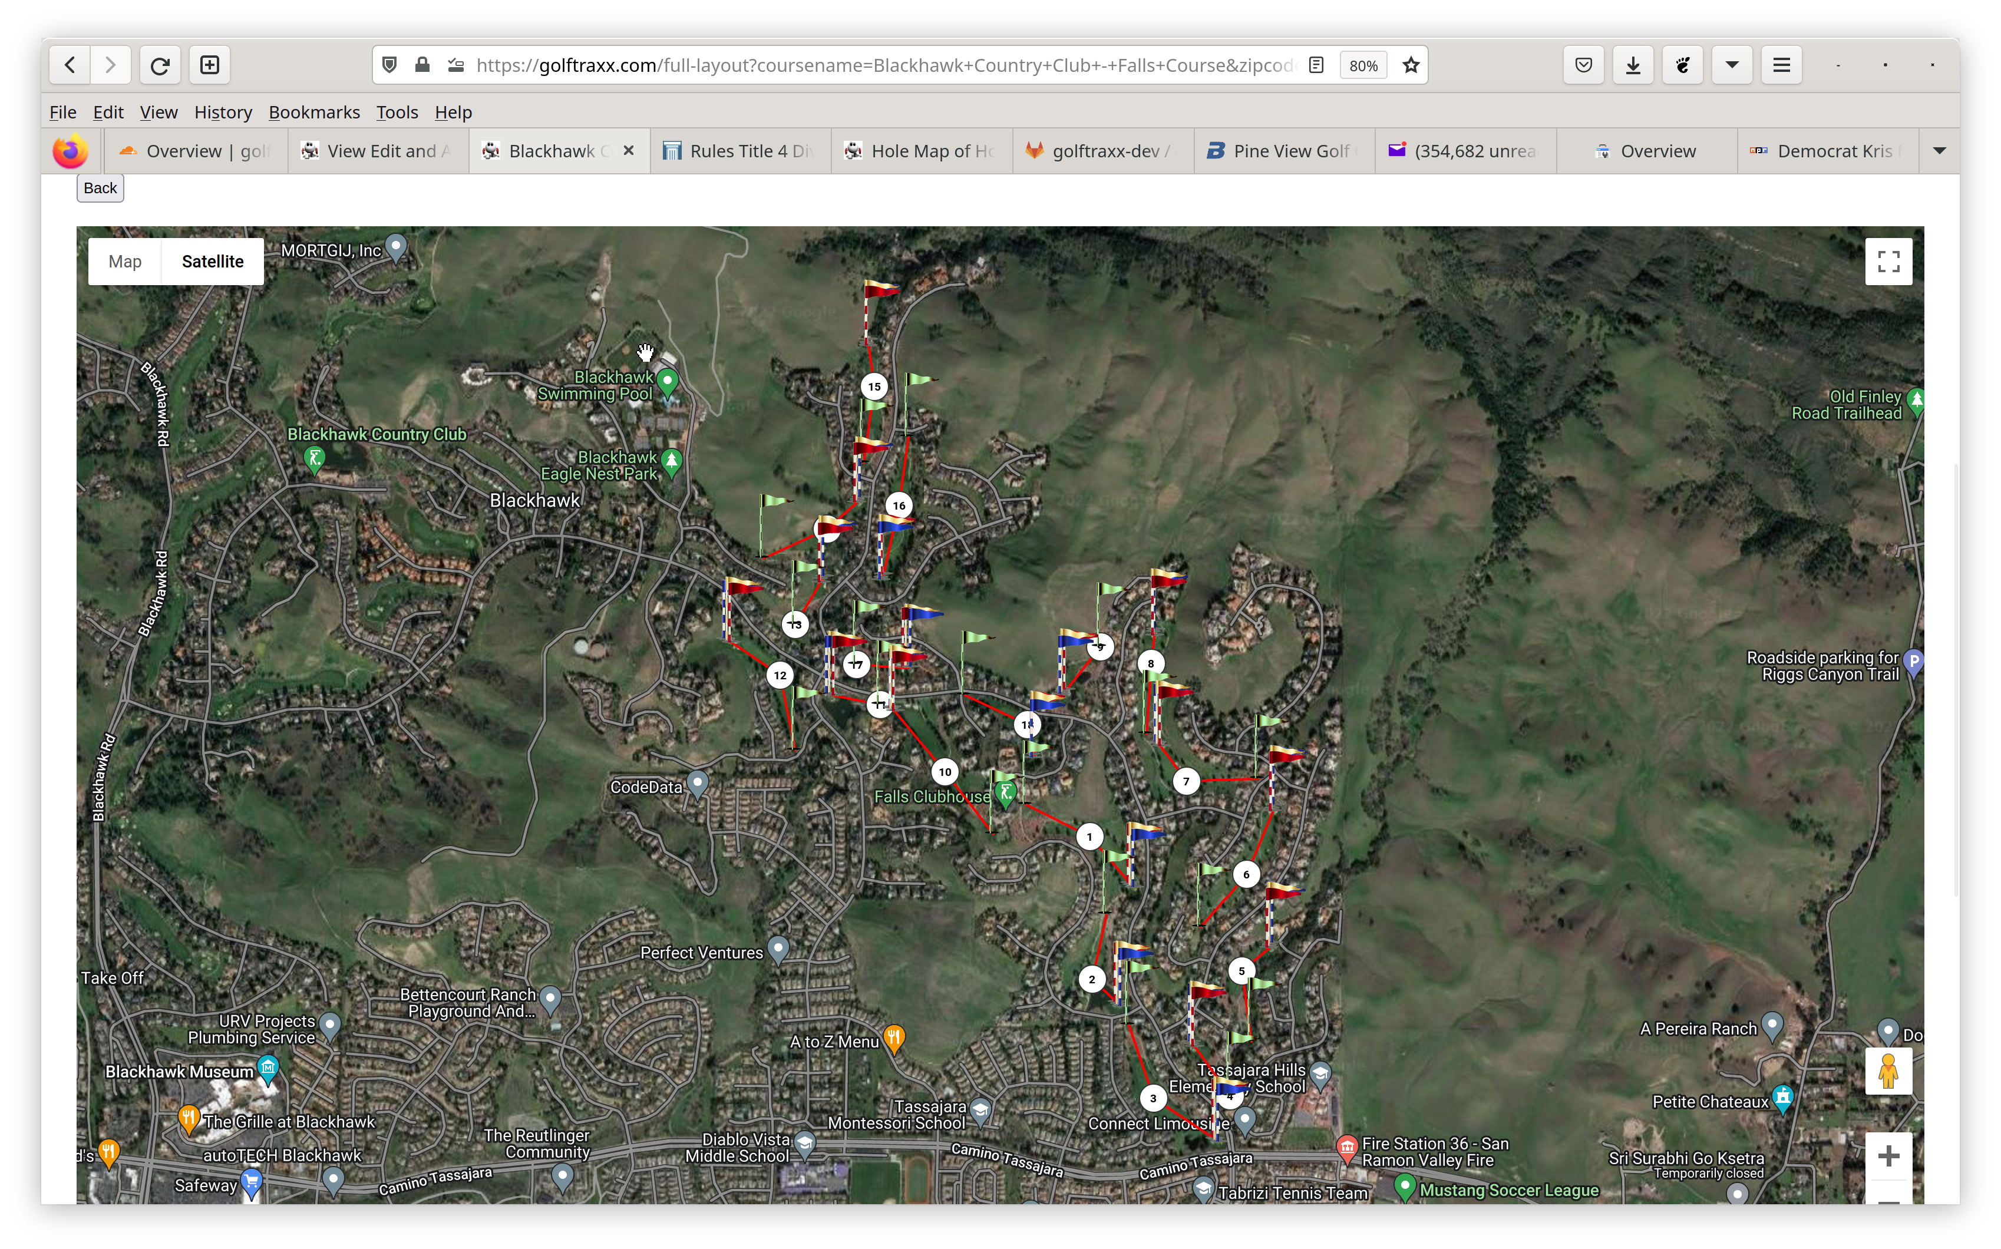Click the Blackhawk Museum map pin

pos(268,1069)
